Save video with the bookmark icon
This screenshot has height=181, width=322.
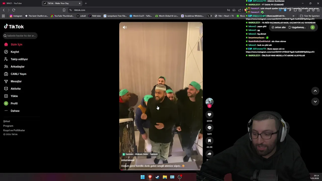pos(209,141)
